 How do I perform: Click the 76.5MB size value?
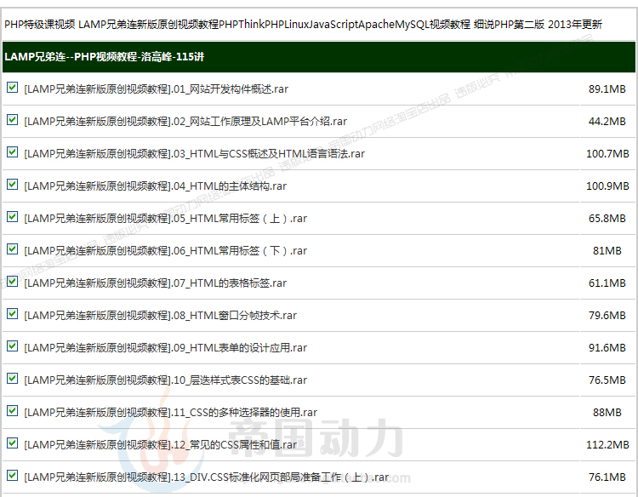point(607,380)
